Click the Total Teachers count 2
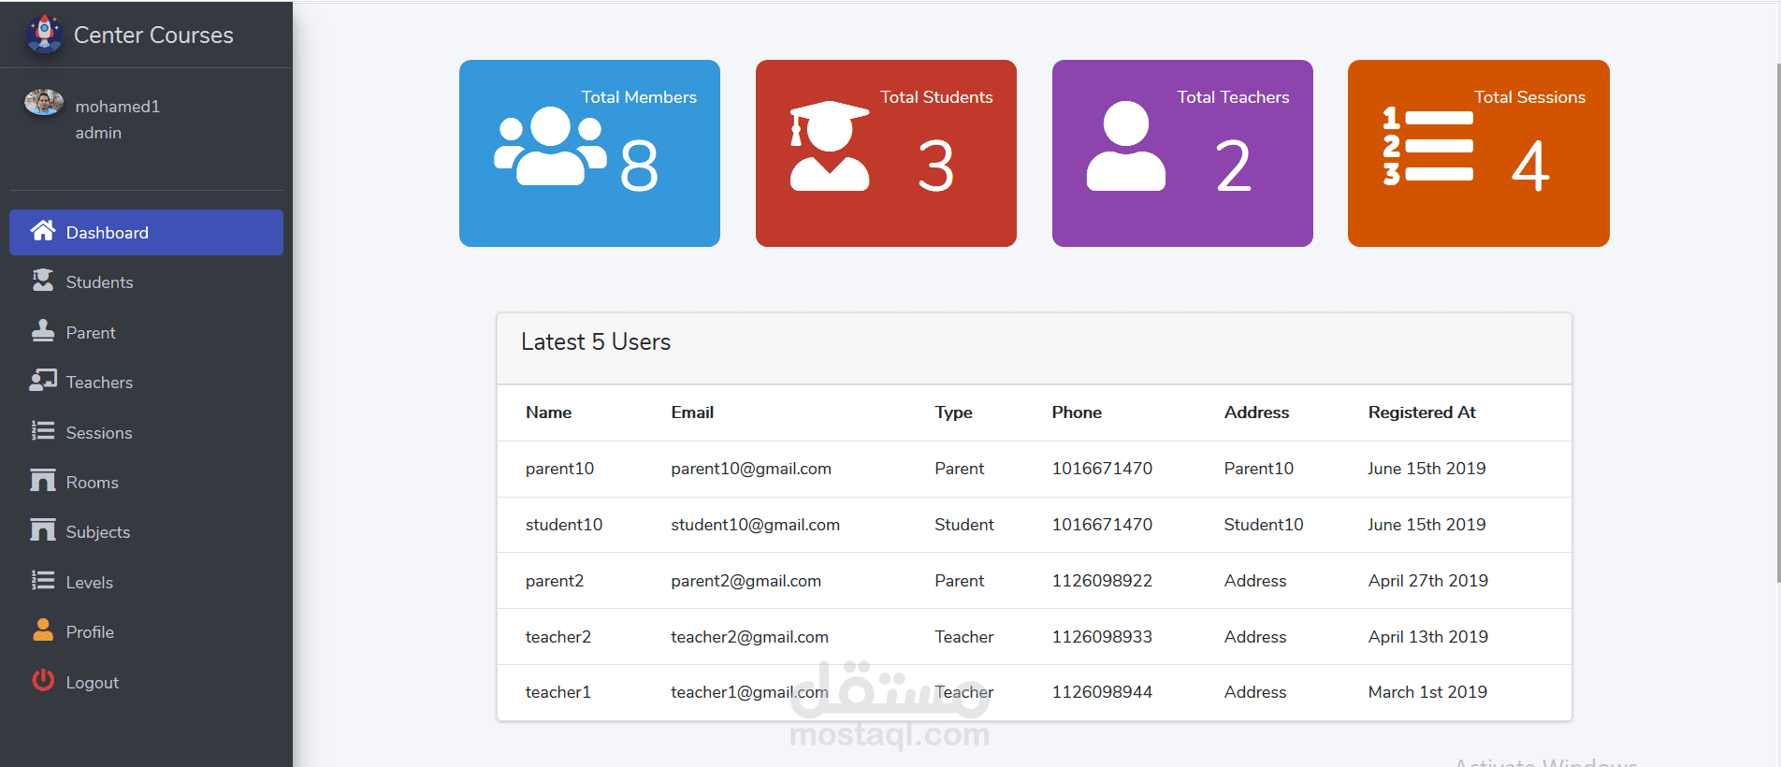This screenshot has width=1781, height=767. 1233,166
